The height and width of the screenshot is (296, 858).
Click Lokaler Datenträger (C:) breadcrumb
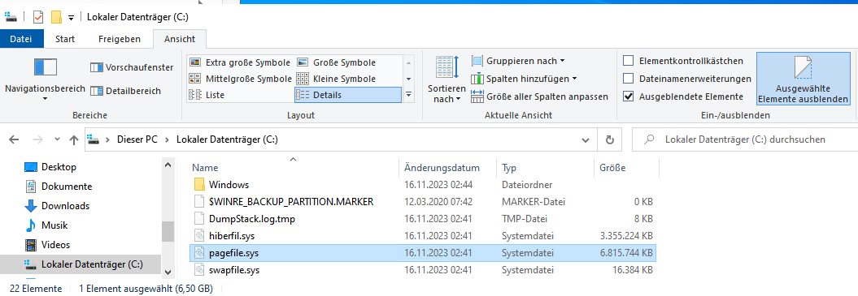227,139
